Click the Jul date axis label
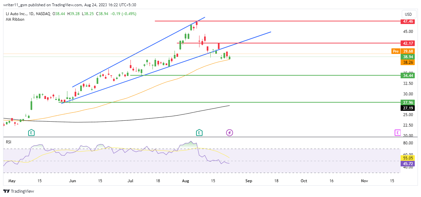The height and width of the screenshot is (197, 421). 131,181
